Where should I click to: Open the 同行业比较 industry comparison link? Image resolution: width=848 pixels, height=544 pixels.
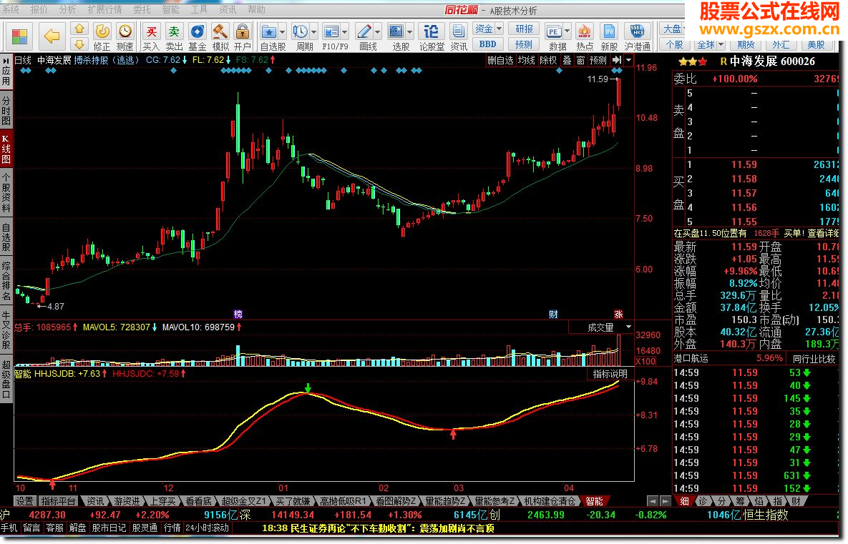[x=814, y=359]
